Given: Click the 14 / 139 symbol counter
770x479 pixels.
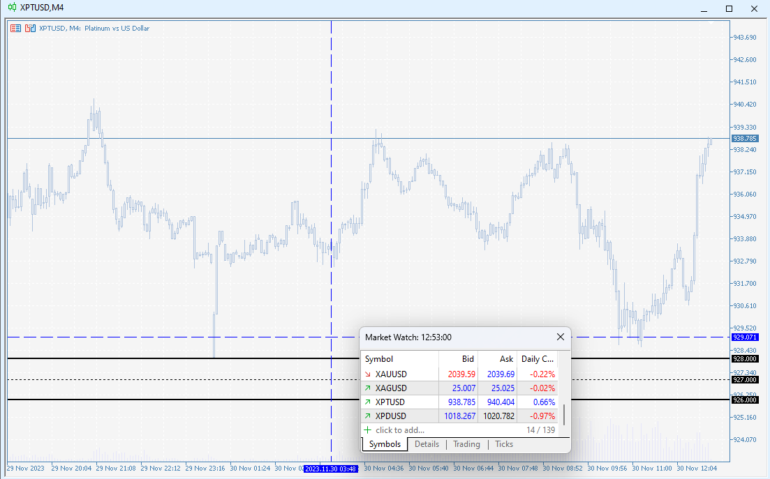Looking at the screenshot, I should coord(540,430).
